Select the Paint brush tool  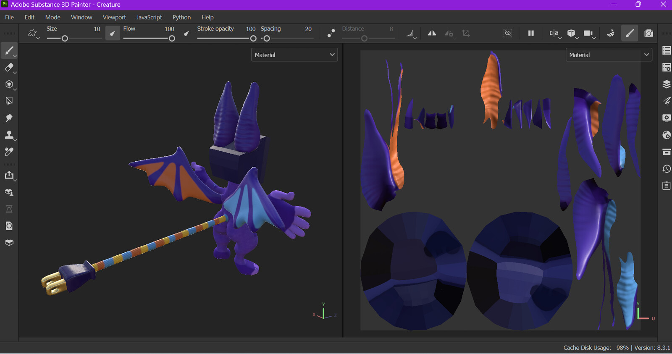[x=9, y=51]
